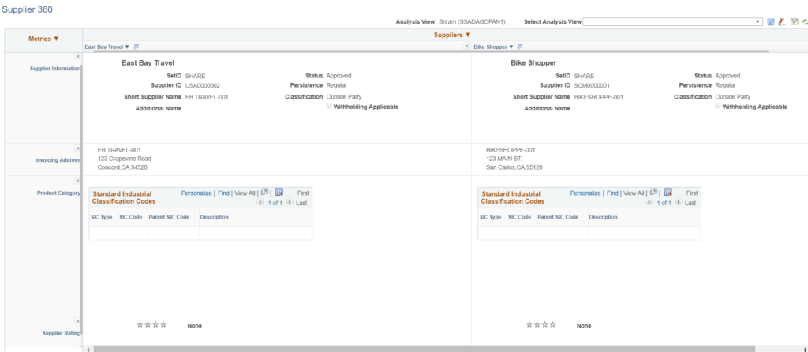
Task: Click the bottom horizontal scrollbar
Action: [x=424, y=349]
